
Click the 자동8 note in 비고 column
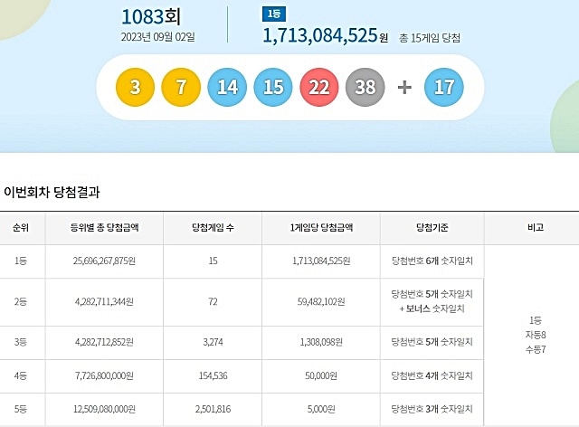(x=536, y=335)
